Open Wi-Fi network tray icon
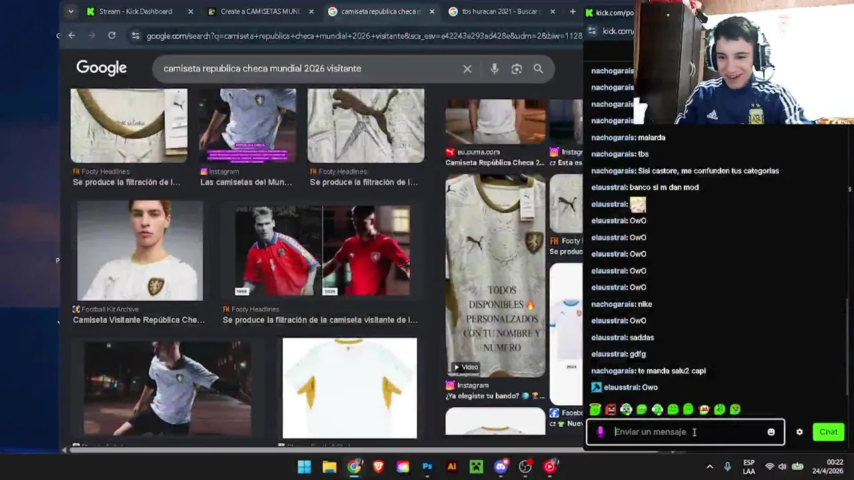The image size is (854, 480). (769, 467)
